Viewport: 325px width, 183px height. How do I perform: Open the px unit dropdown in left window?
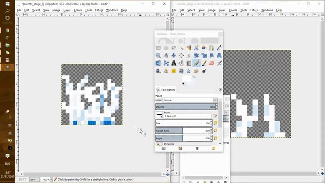[x=34, y=179]
